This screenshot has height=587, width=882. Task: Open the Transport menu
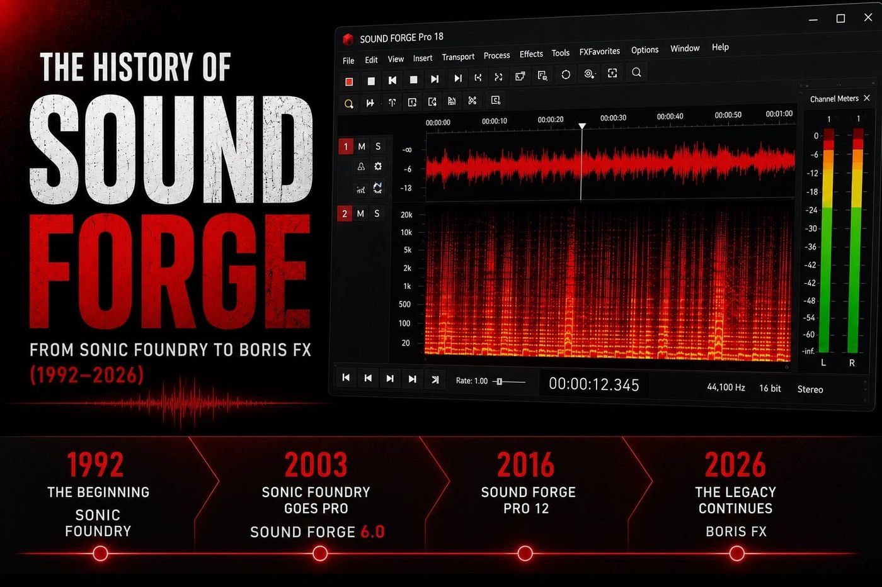pyautogui.click(x=458, y=57)
